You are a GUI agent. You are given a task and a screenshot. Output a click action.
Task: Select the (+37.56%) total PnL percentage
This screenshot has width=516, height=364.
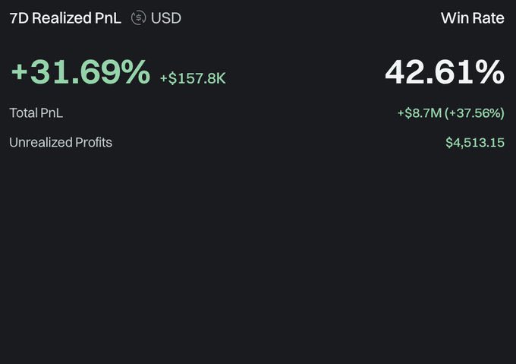pyautogui.click(x=474, y=113)
